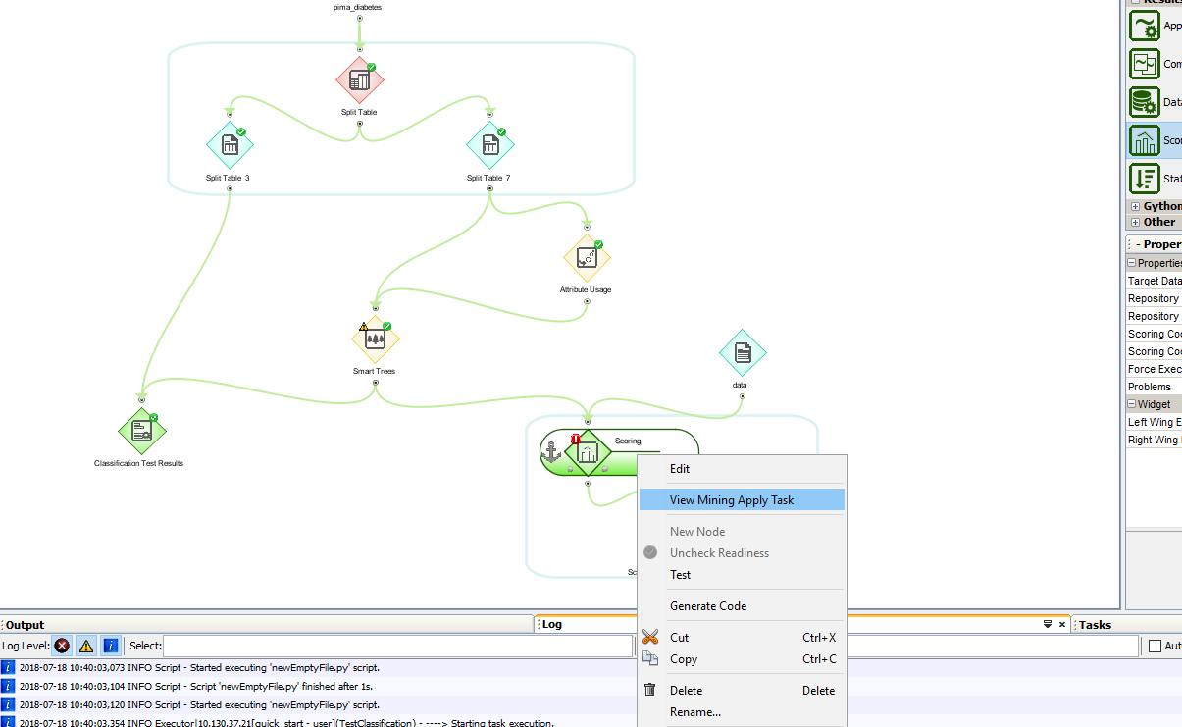Viewport: 1182px width, 727px height.
Task: Click the Classification Test Results node
Action: coord(141,432)
